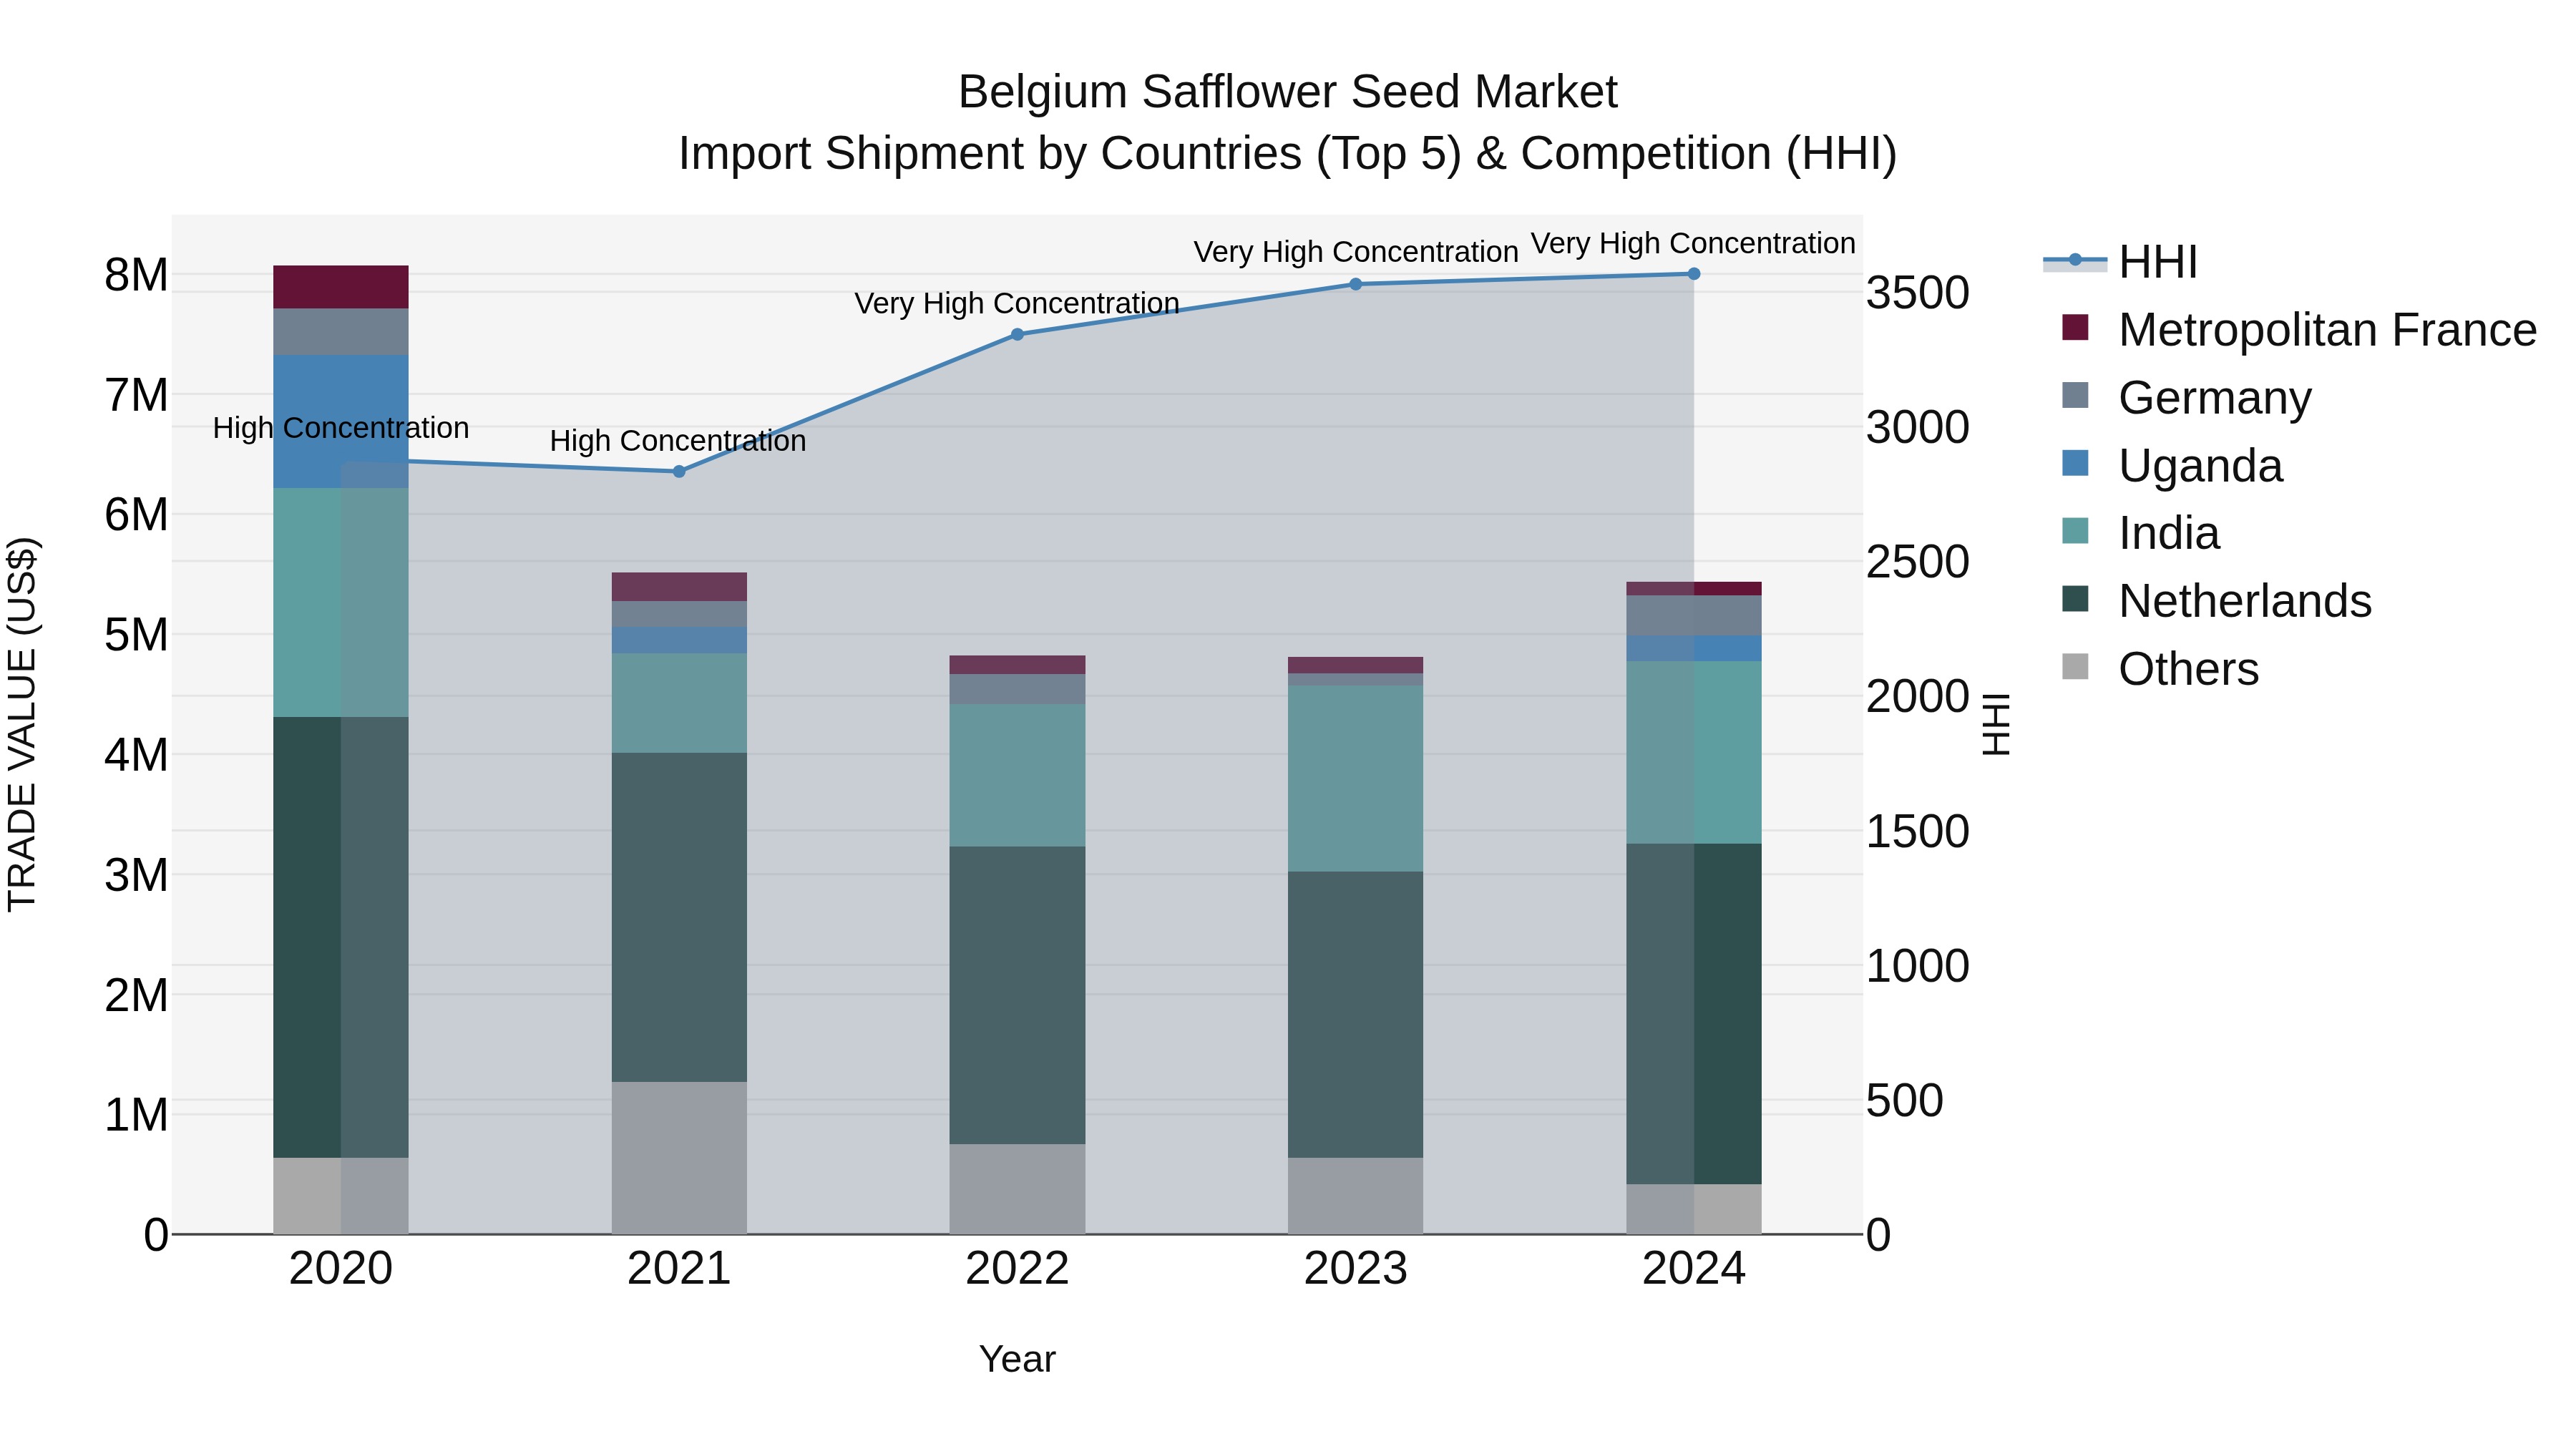Click the 2024 'Very High Concentration' annotation
2576x1449 pixels.
click(x=1693, y=243)
